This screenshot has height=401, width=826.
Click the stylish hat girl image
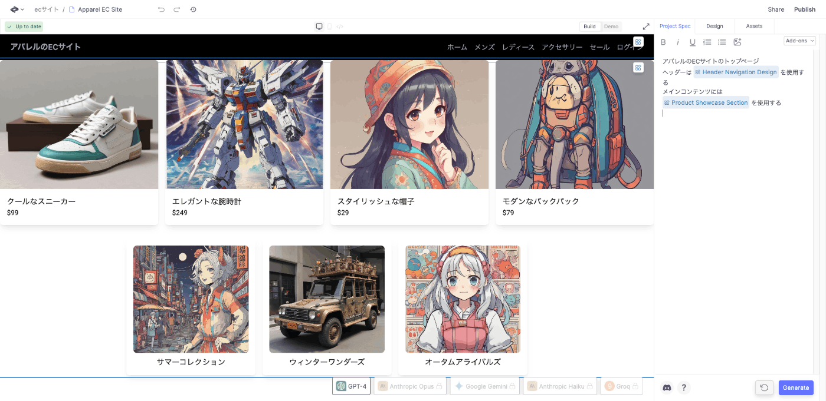pyautogui.click(x=409, y=124)
